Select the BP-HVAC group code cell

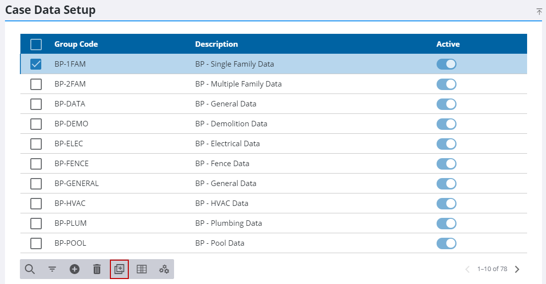[x=70, y=203]
